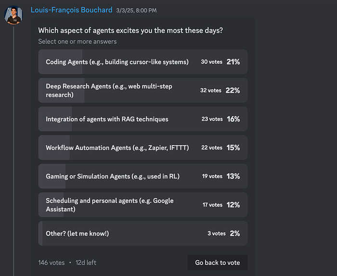The width and height of the screenshot is (337, 276).
Task: Select the Coding Agents poll answer
Action: [x=143, y=62]
